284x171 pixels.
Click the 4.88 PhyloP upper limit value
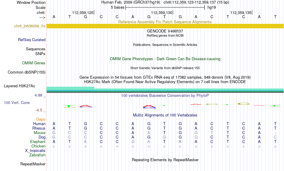(x=38, y=95)
